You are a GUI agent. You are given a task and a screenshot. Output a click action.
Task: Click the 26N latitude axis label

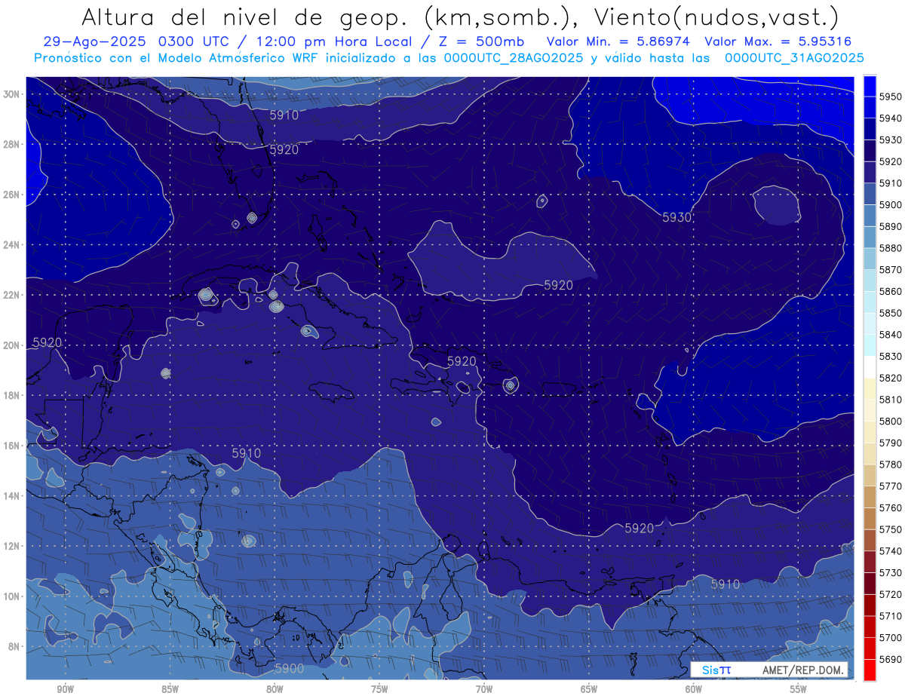tap(13, 194)
